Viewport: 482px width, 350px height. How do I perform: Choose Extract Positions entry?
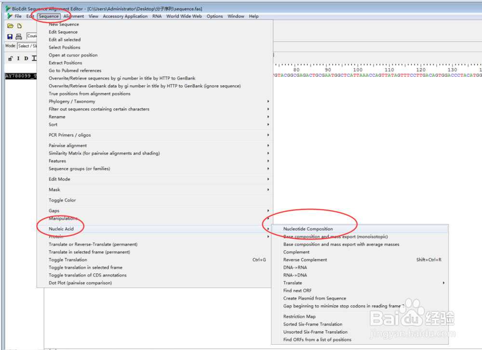[x=155, y=63]
